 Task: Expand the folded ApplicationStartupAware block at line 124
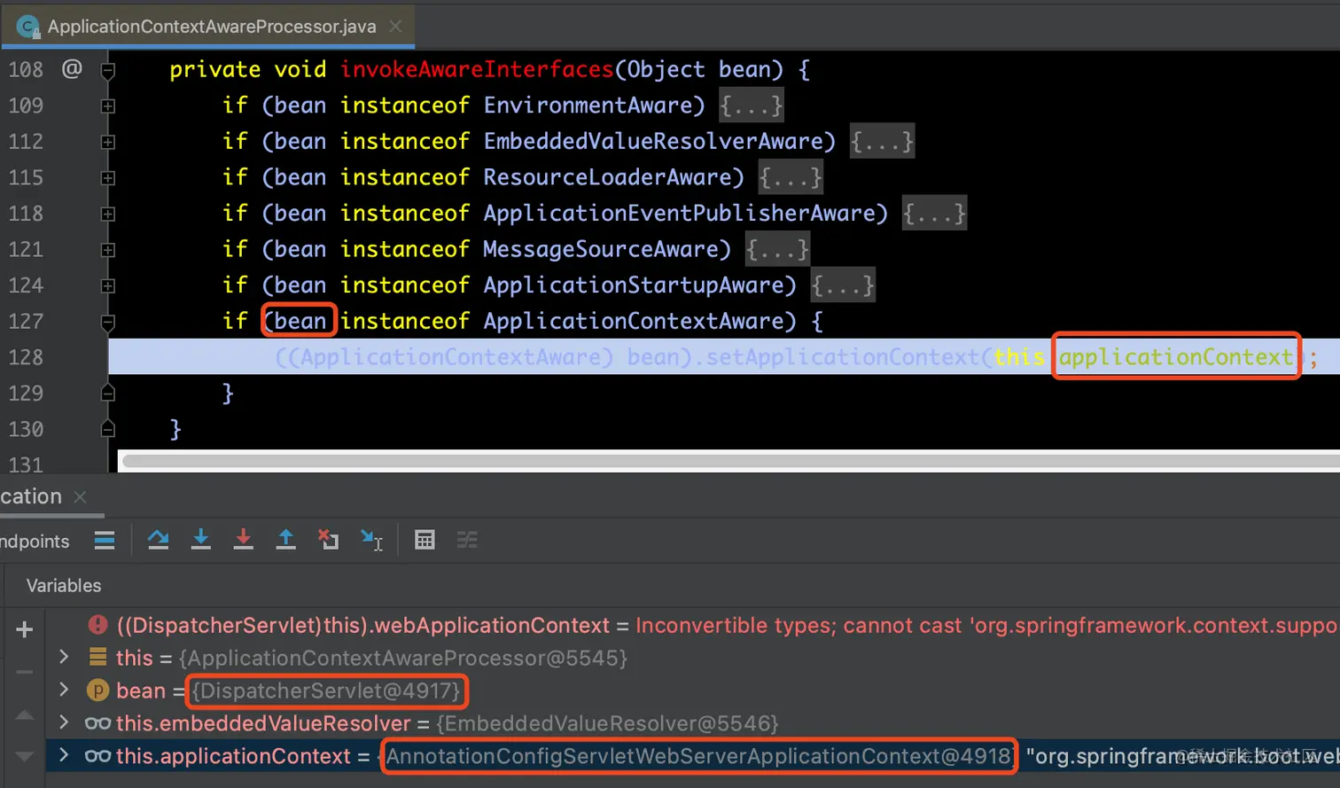[108, 285]
